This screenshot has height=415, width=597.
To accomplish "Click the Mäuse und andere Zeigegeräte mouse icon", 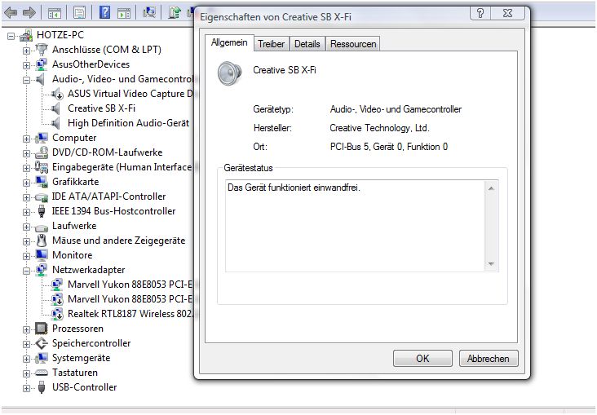I will coord(41,241).
